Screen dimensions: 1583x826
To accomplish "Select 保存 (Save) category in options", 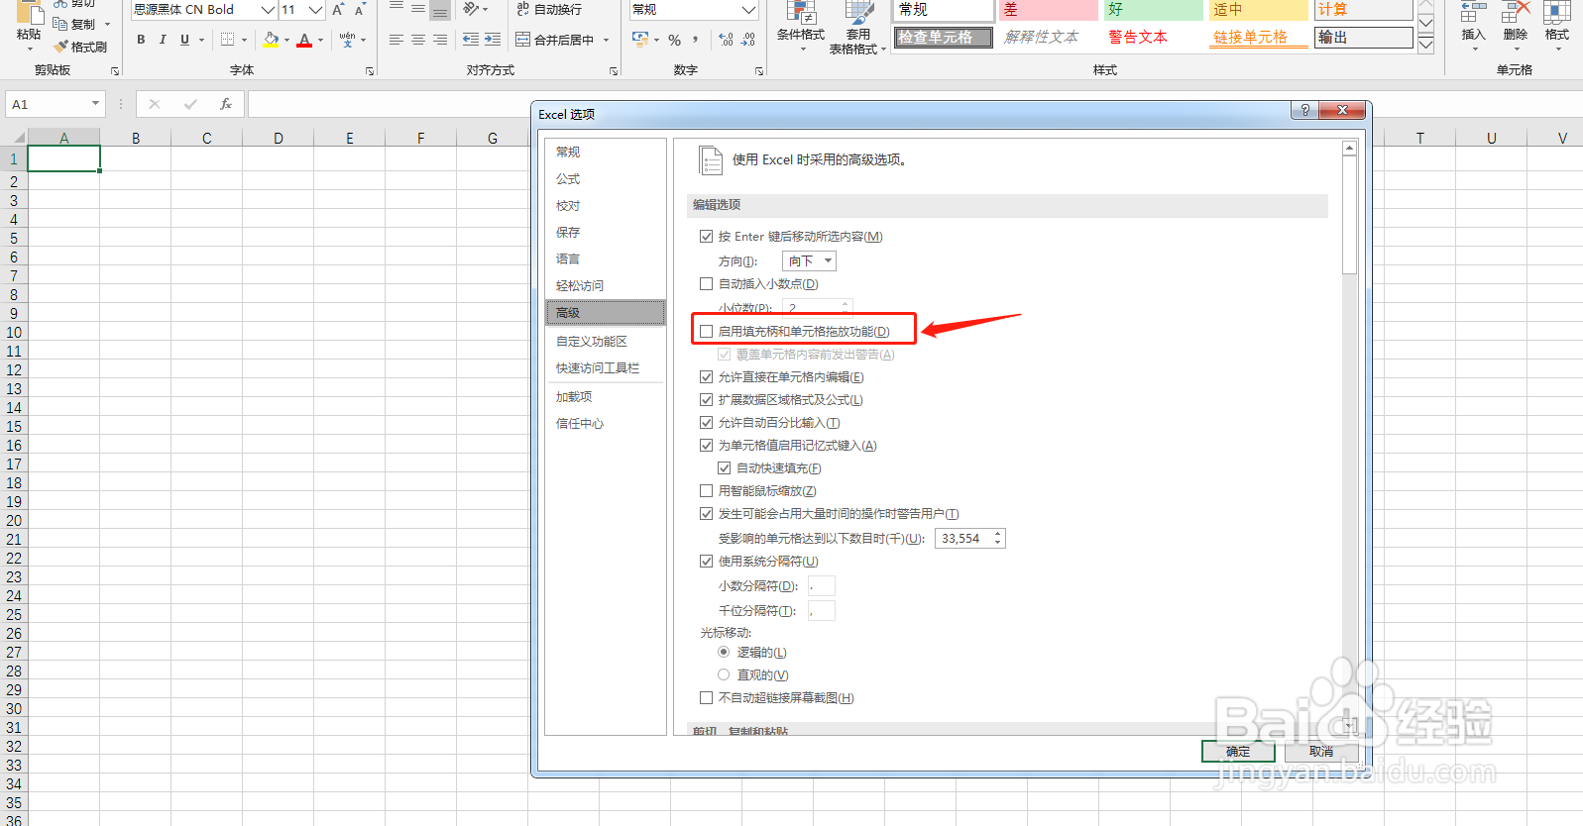I will point(568,233).
